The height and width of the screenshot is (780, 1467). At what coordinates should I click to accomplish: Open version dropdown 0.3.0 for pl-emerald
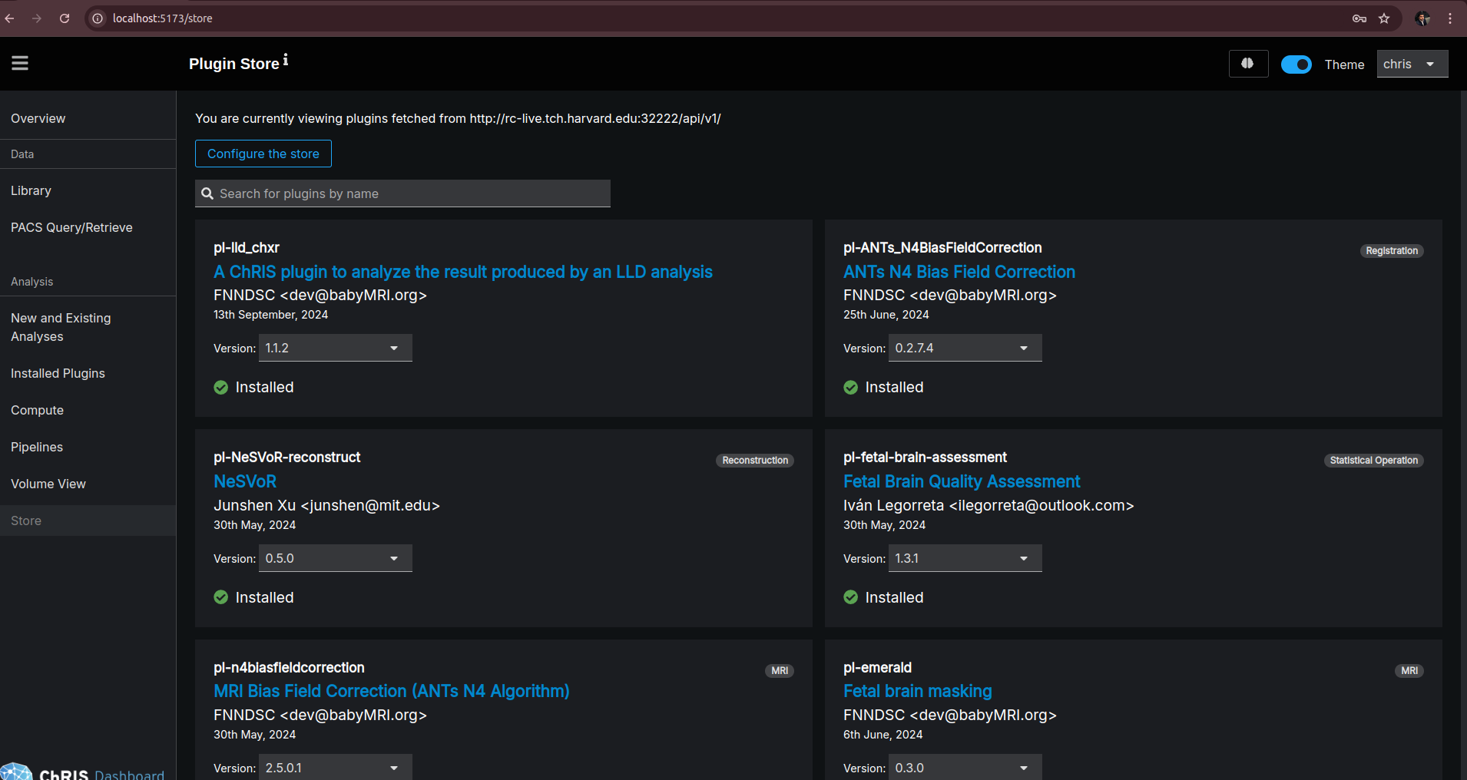965,768
